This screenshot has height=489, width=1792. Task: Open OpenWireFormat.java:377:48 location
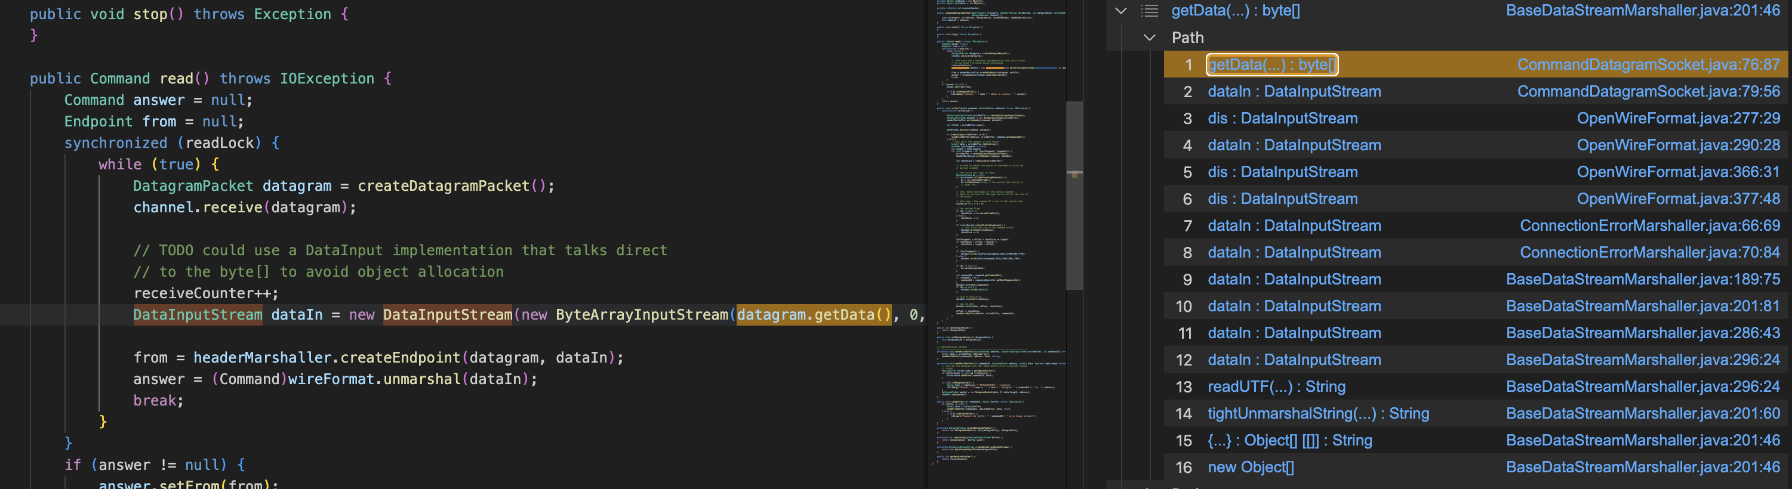pyautogui.click(x=1679, y=199)
